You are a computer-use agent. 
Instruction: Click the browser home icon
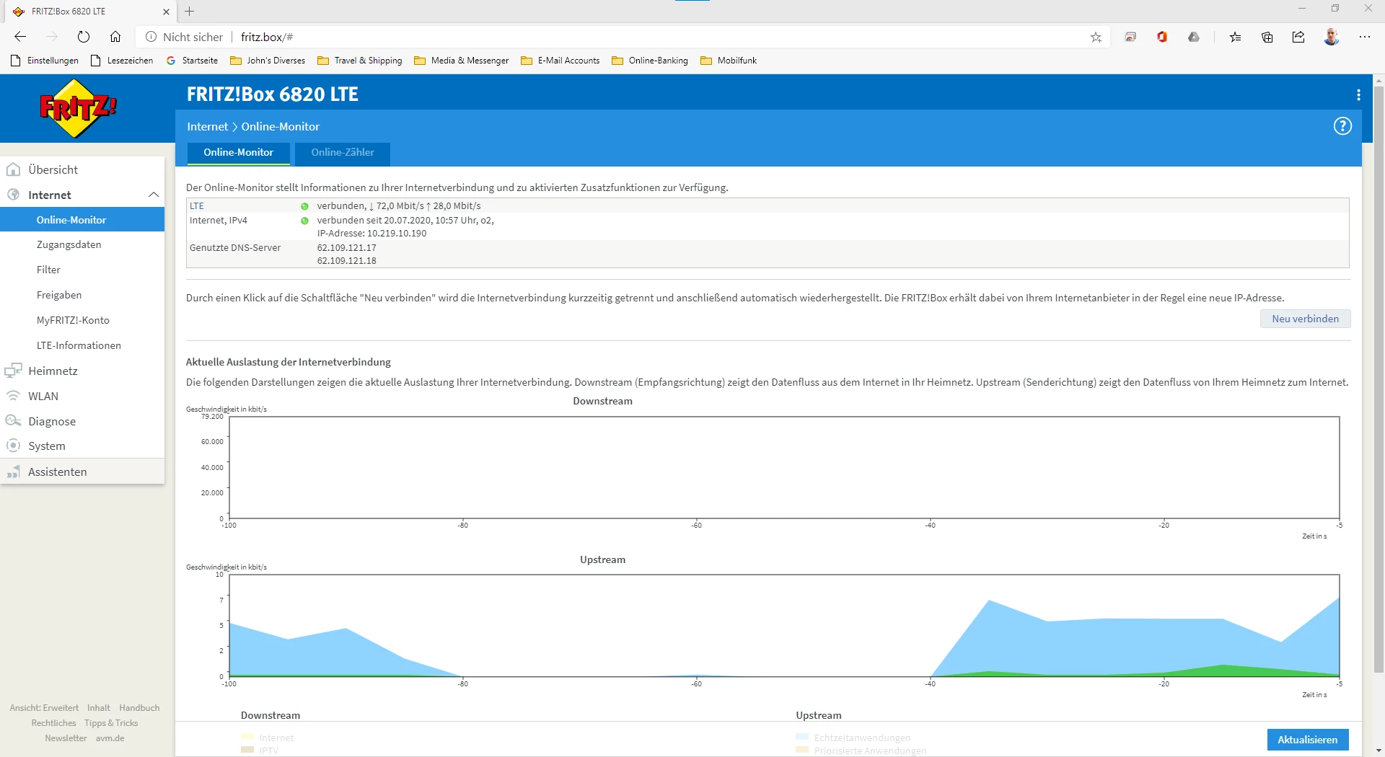[x=115, y=37]
